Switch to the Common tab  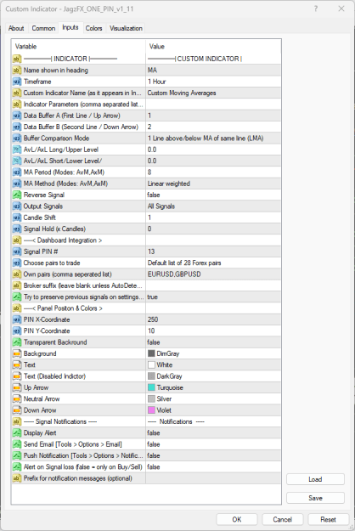click(43, 28)
